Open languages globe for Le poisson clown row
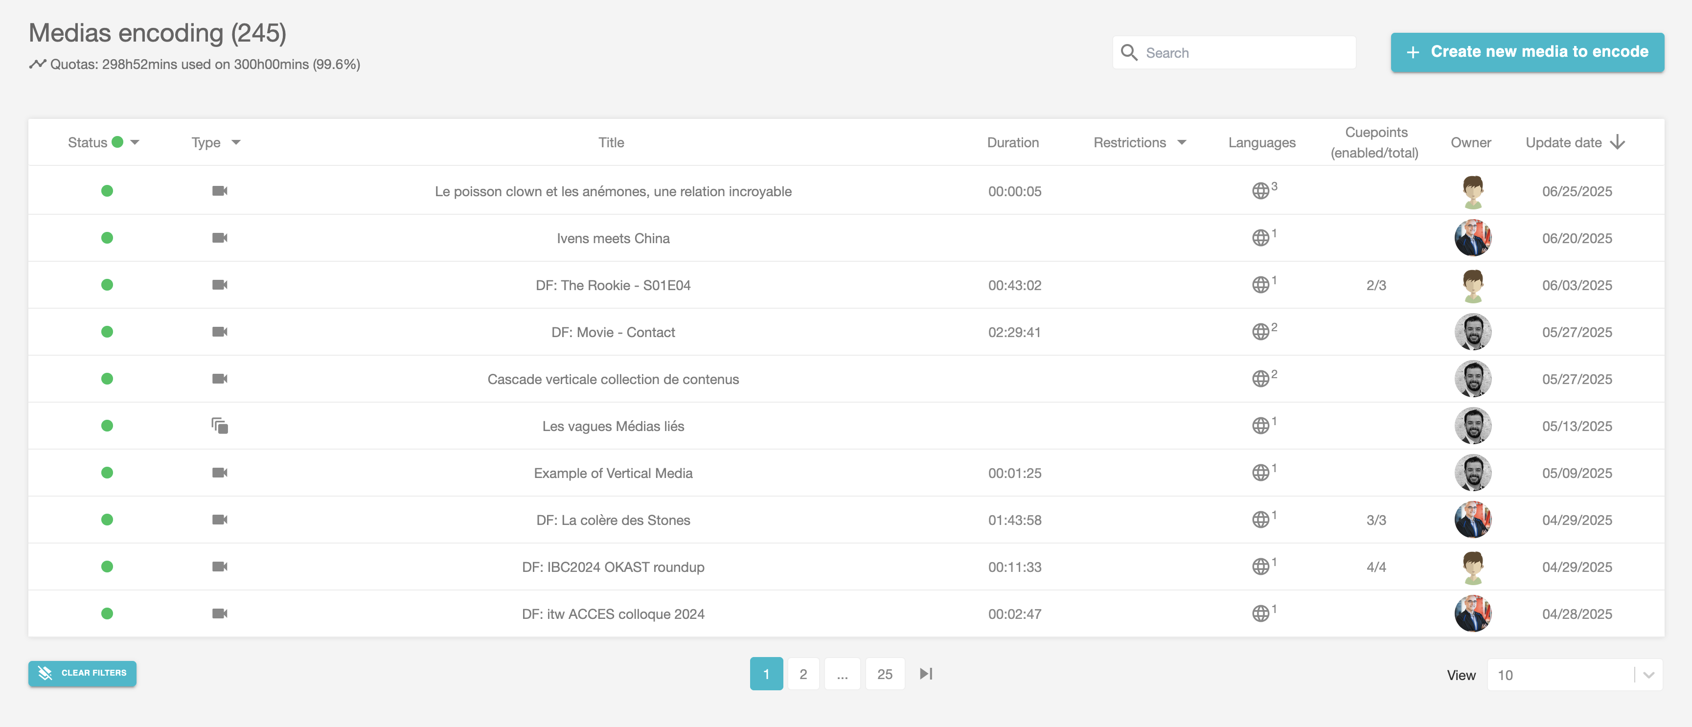1692x727 pixels. tap(1260, 191)
